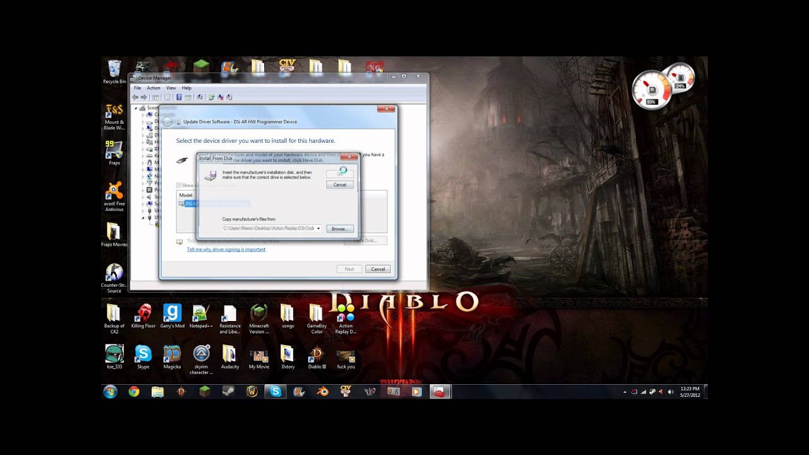Click the Help icon in Device Manager toolbar
Screen dimensions: 809x455
[x=179, y=97]
